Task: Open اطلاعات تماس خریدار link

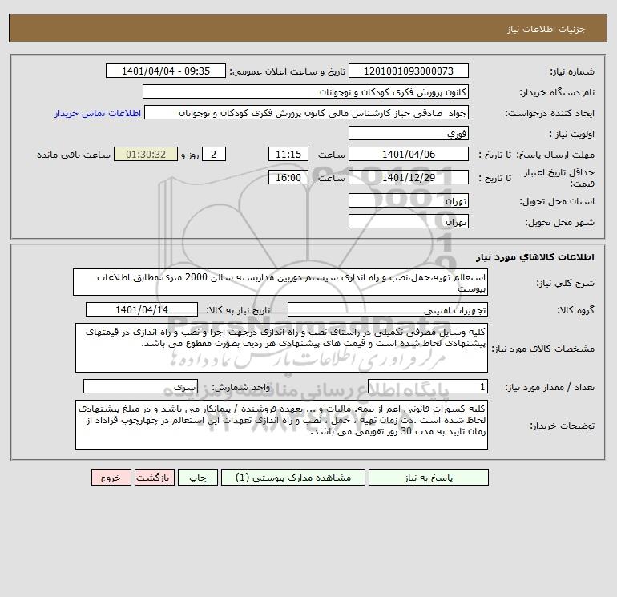Action: click(98, 113)
